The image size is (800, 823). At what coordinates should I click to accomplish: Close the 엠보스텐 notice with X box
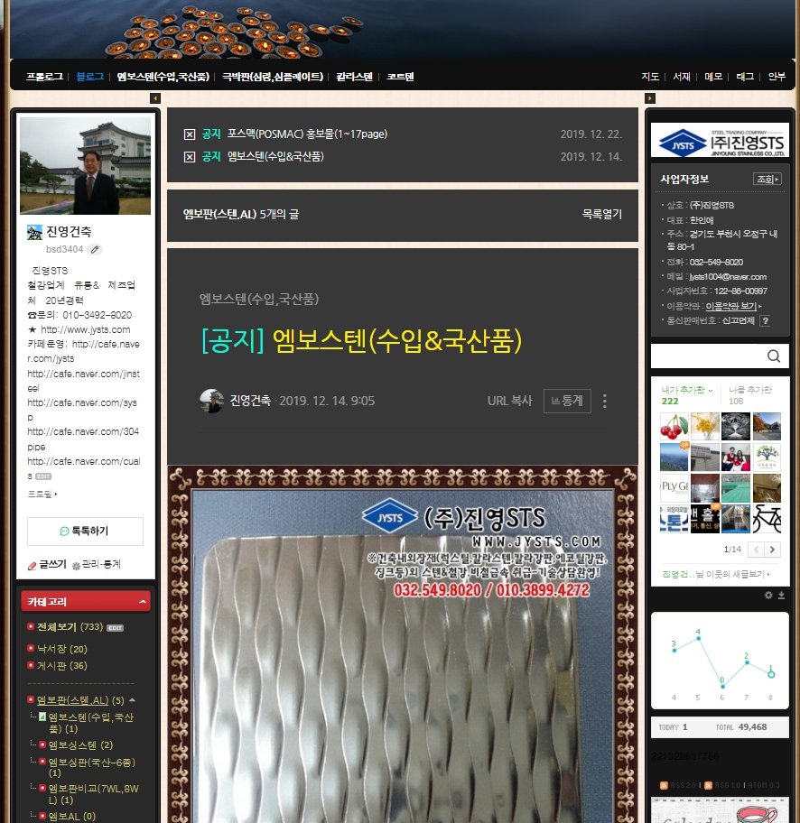point(190,157)
